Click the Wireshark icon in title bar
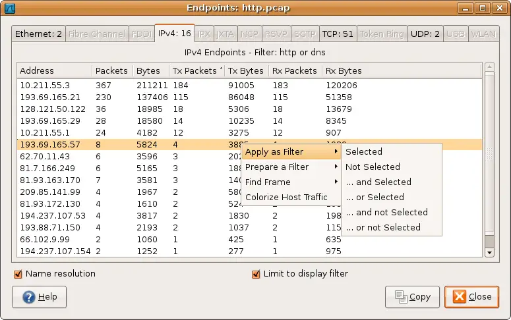This screenshot has width=511, height=320. (9, 8)
